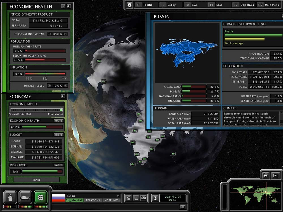Expand Economic Health with 'more' button
This screenshot has height=212, width=283.
(59, 121)
